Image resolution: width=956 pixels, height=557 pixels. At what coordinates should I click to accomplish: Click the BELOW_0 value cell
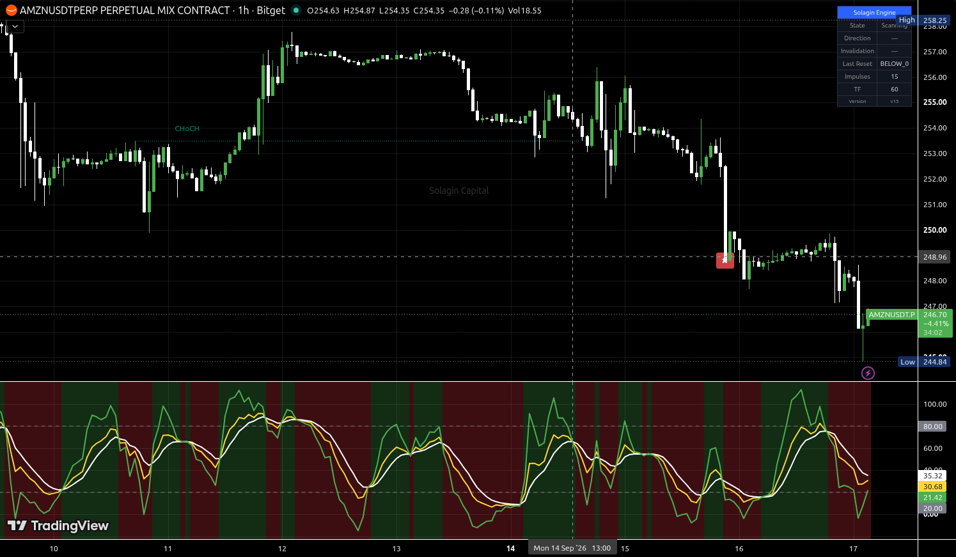pos(895,64)
